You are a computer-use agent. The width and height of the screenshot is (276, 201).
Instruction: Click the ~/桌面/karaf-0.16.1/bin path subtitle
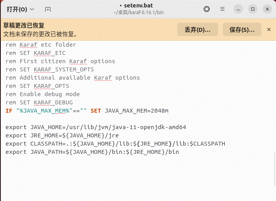(139, 13)
